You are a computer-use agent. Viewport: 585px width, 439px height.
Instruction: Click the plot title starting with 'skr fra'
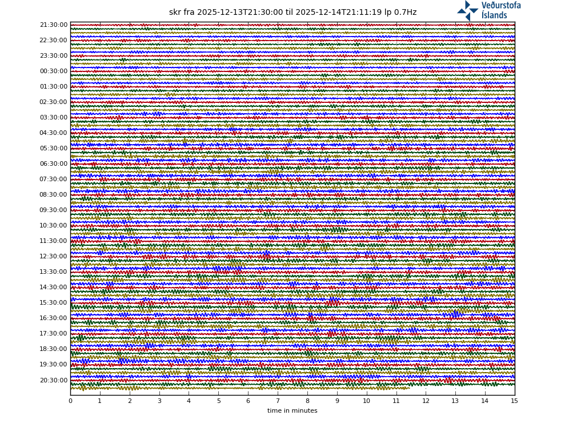pyautogui.click(x=292, y=13)
